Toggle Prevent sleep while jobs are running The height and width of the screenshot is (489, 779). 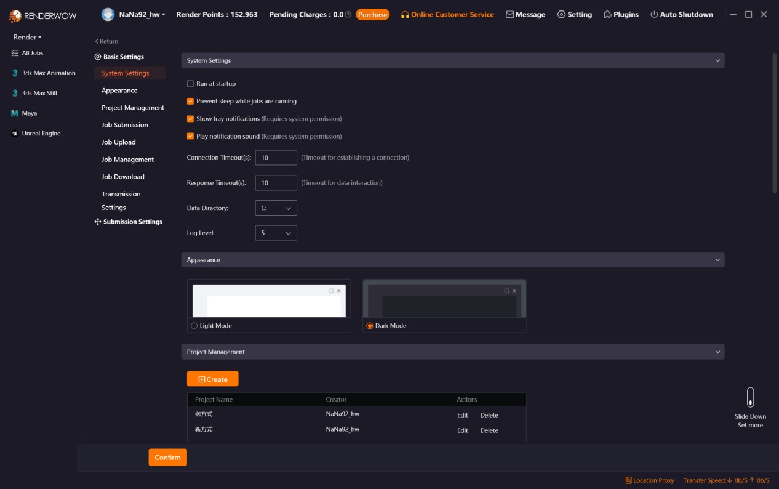coord(190,101)
